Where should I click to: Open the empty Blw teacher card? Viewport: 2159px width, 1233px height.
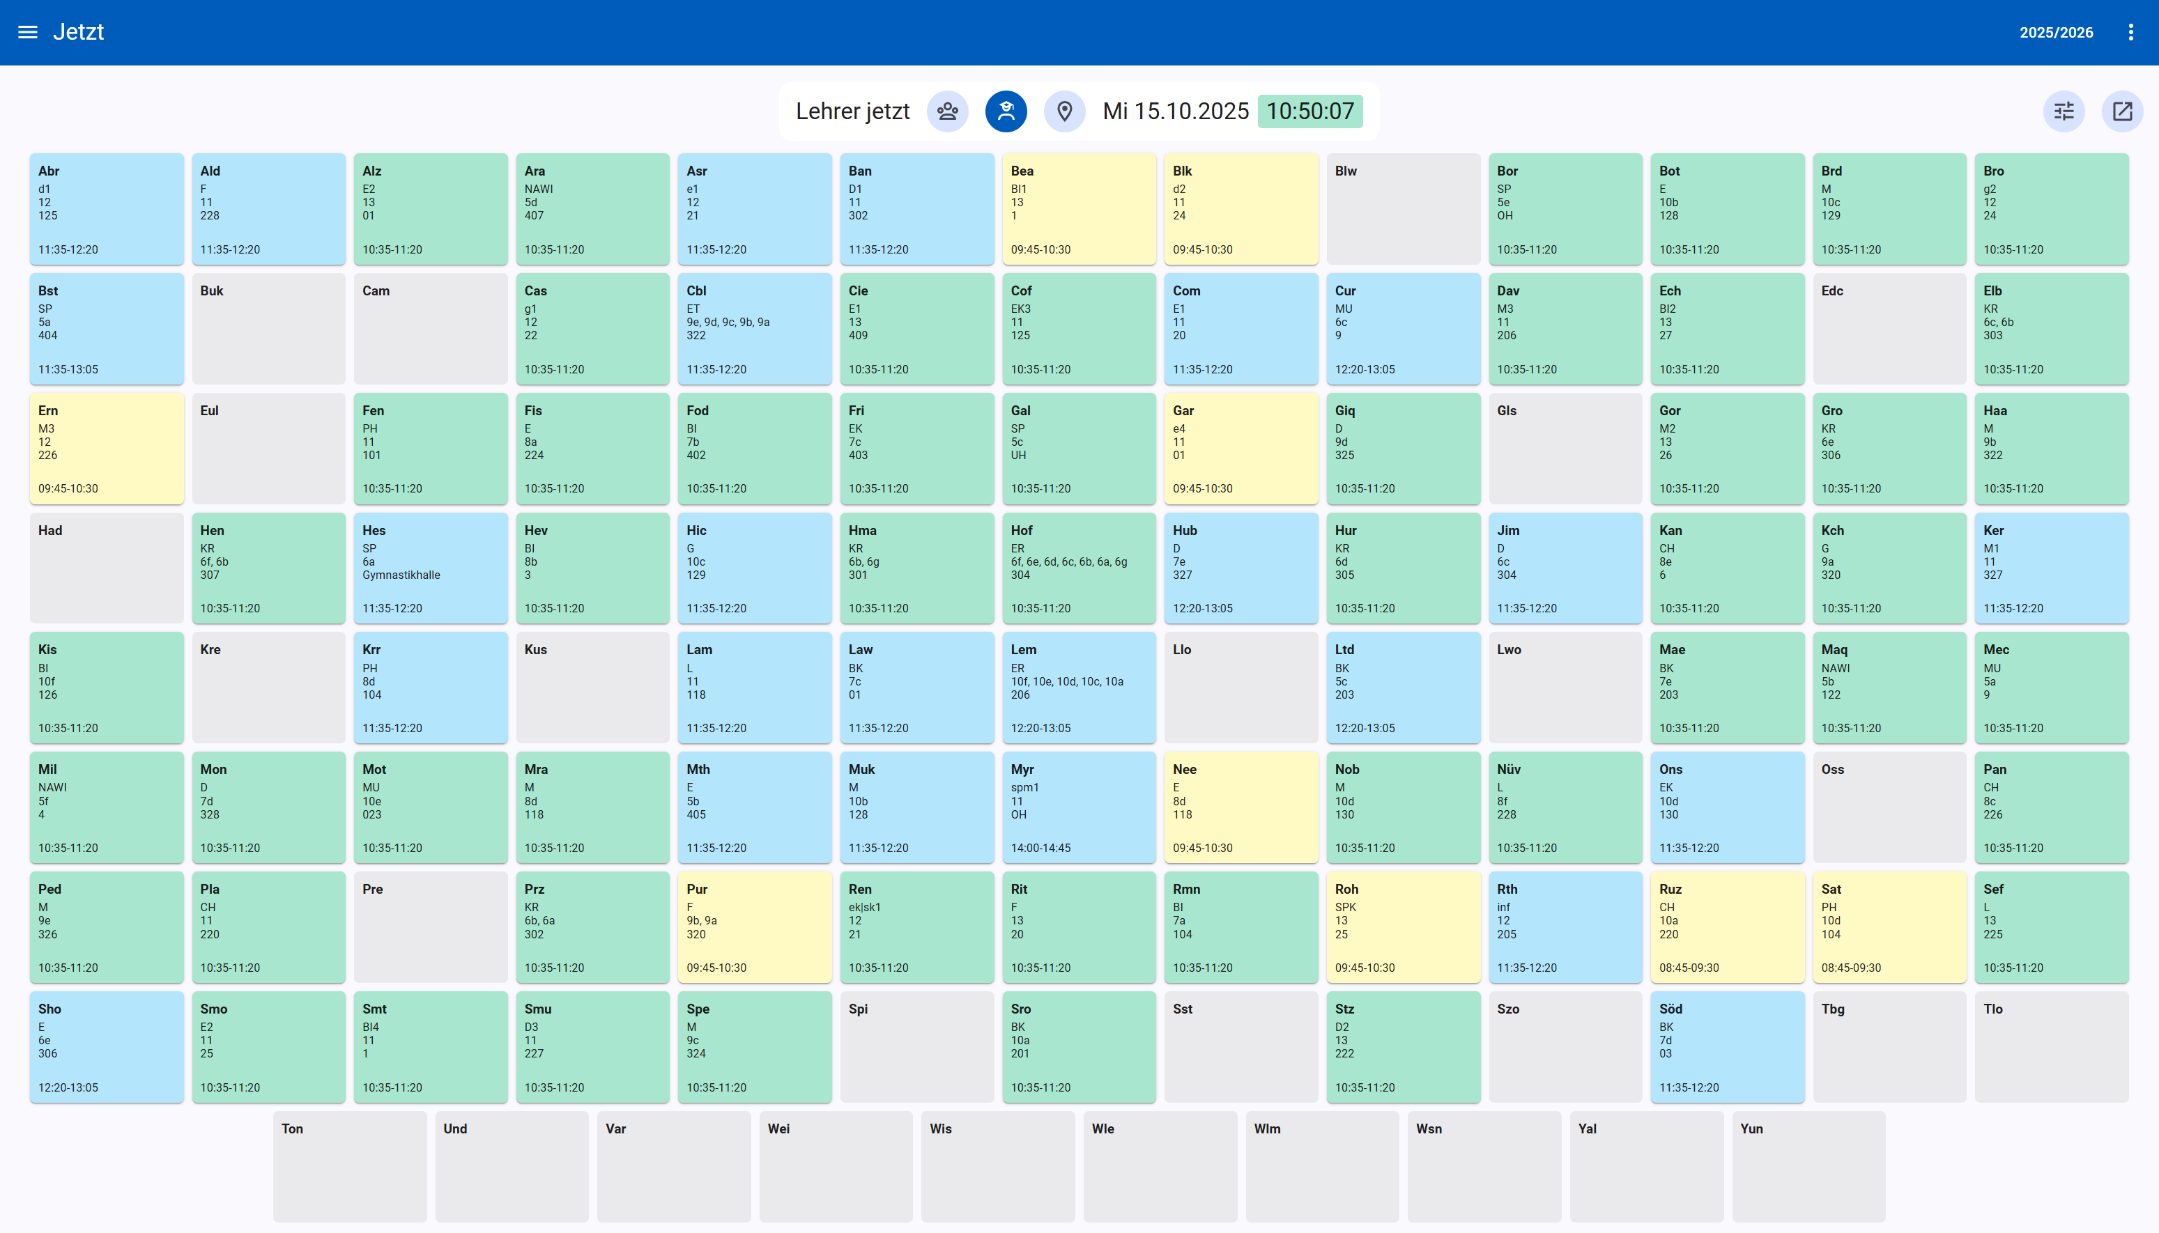click(x=1403, y=209)
